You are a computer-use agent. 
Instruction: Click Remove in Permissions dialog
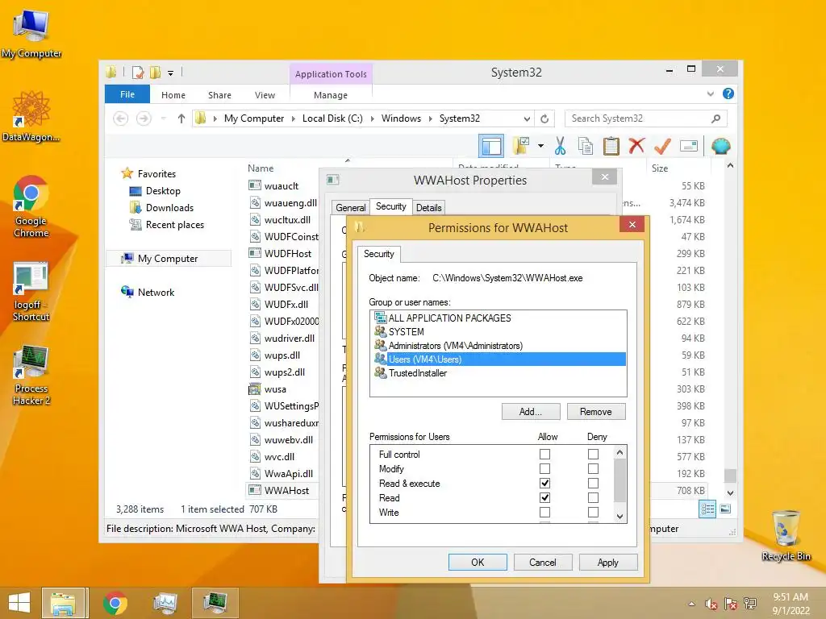[596, 412]
